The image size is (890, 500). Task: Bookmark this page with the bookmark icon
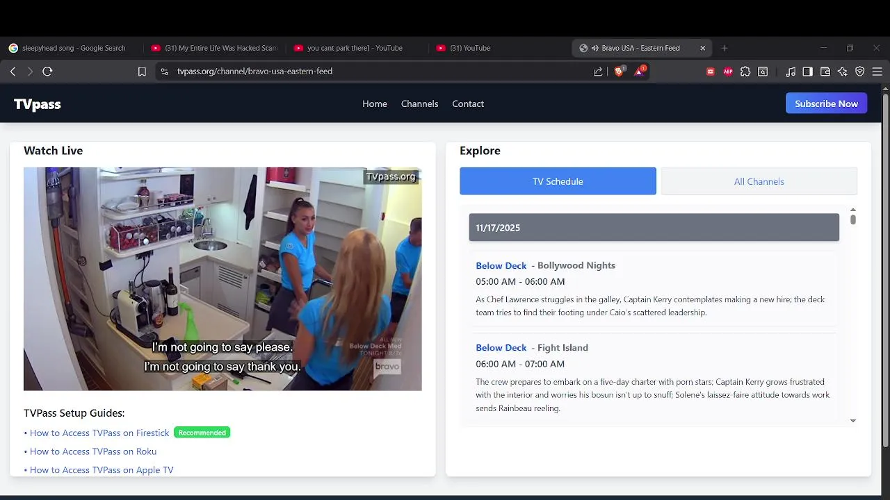[x=142, y=72]
